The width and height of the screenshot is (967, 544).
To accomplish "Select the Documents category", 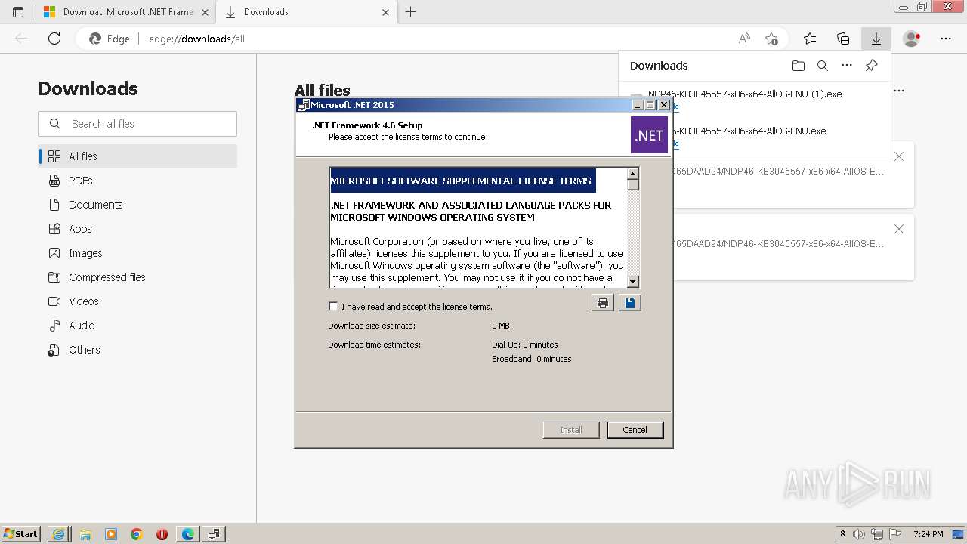I will point(137,205).
